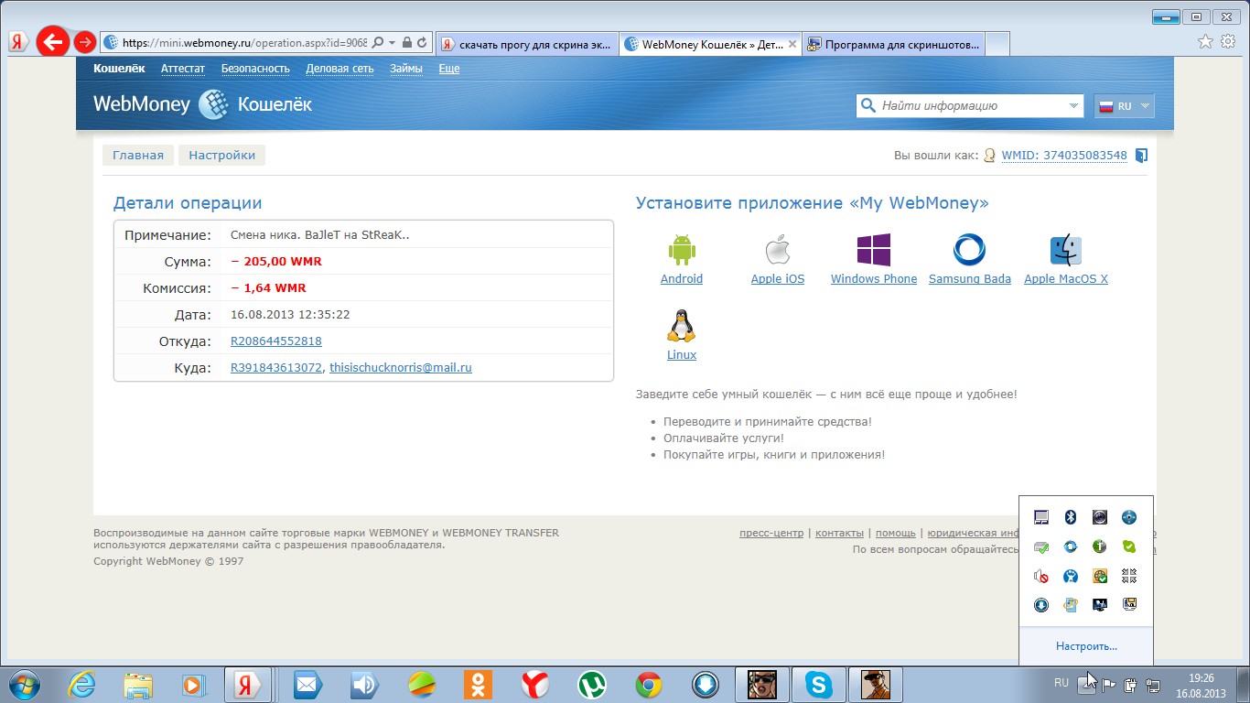
Task: Open the Займы menu item
Action: [406, 69]
